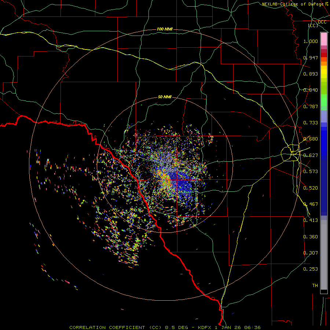Pick the red segment of color bar
330x330 pixels.
coord(324,55)
